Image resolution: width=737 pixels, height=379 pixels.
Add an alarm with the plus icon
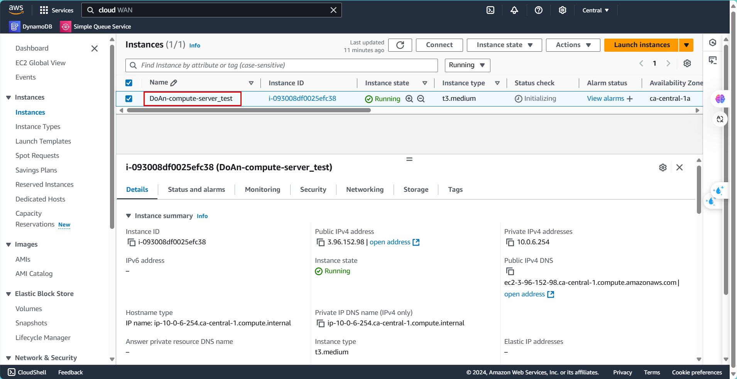pos(630,99)
